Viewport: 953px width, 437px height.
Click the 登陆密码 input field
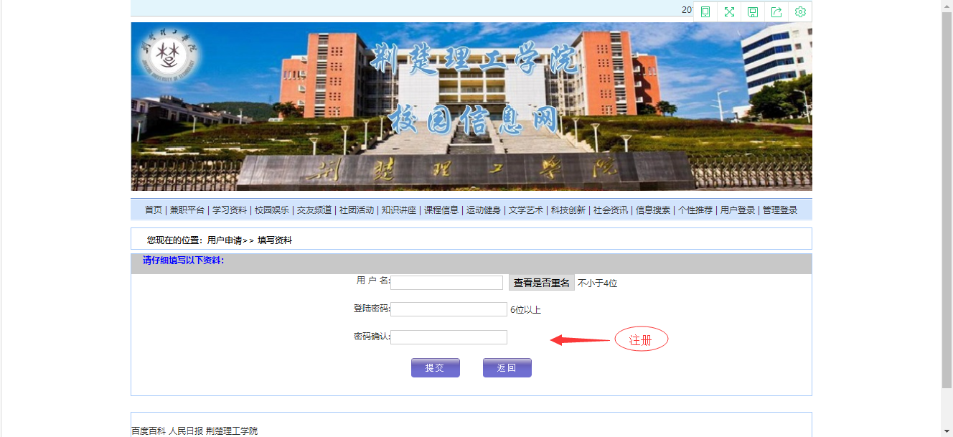449,309
